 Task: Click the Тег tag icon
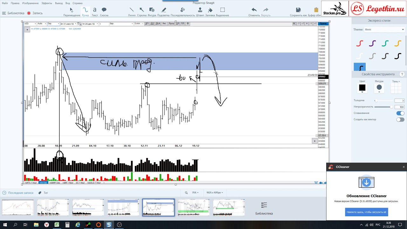pyautogui.click(x=40, y=193)
